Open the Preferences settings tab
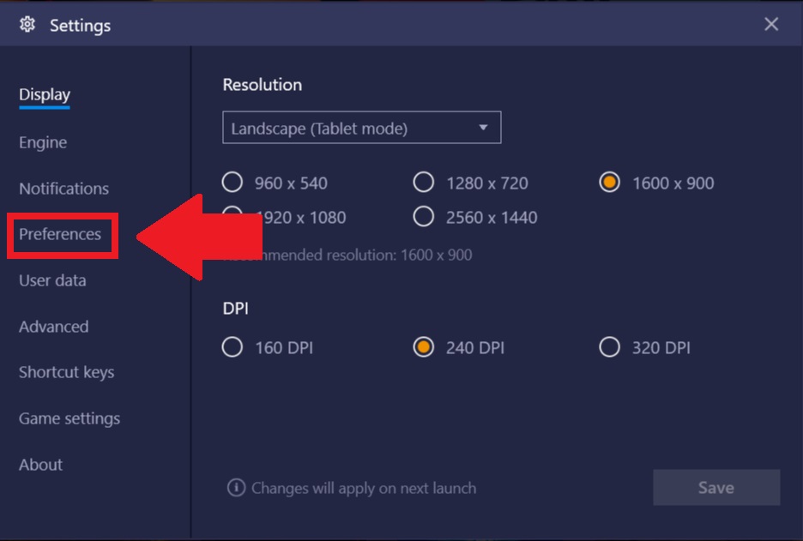Screen dimensions: 803x541 [x=60, y=234]
